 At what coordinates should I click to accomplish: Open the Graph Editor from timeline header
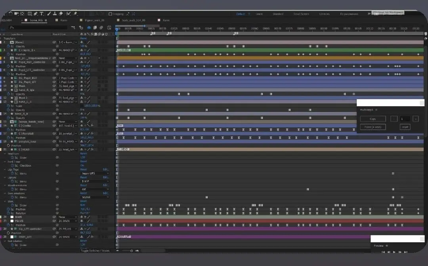point(108,28)
